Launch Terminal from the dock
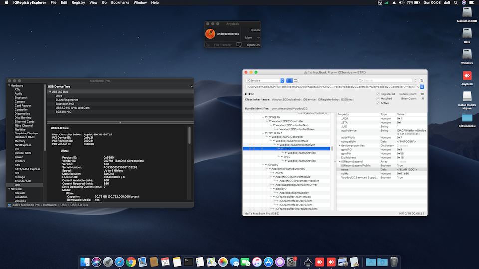 tap(188, 261)
